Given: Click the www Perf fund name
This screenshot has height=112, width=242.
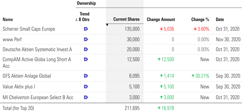Looking at the screenshot, I should (x=12, y=39).
